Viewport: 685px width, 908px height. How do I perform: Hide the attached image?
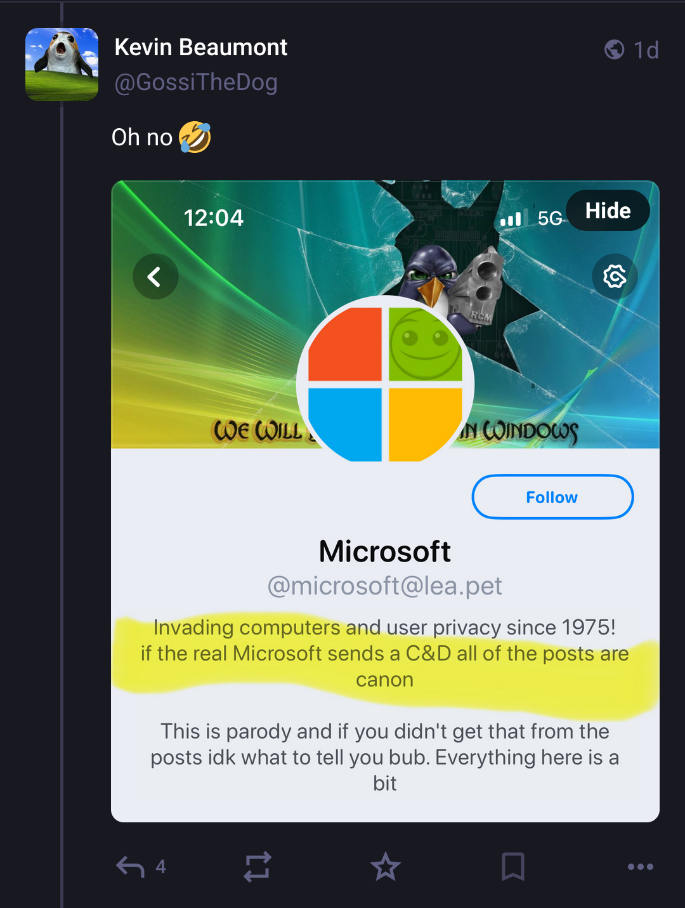tap(608, 211)
